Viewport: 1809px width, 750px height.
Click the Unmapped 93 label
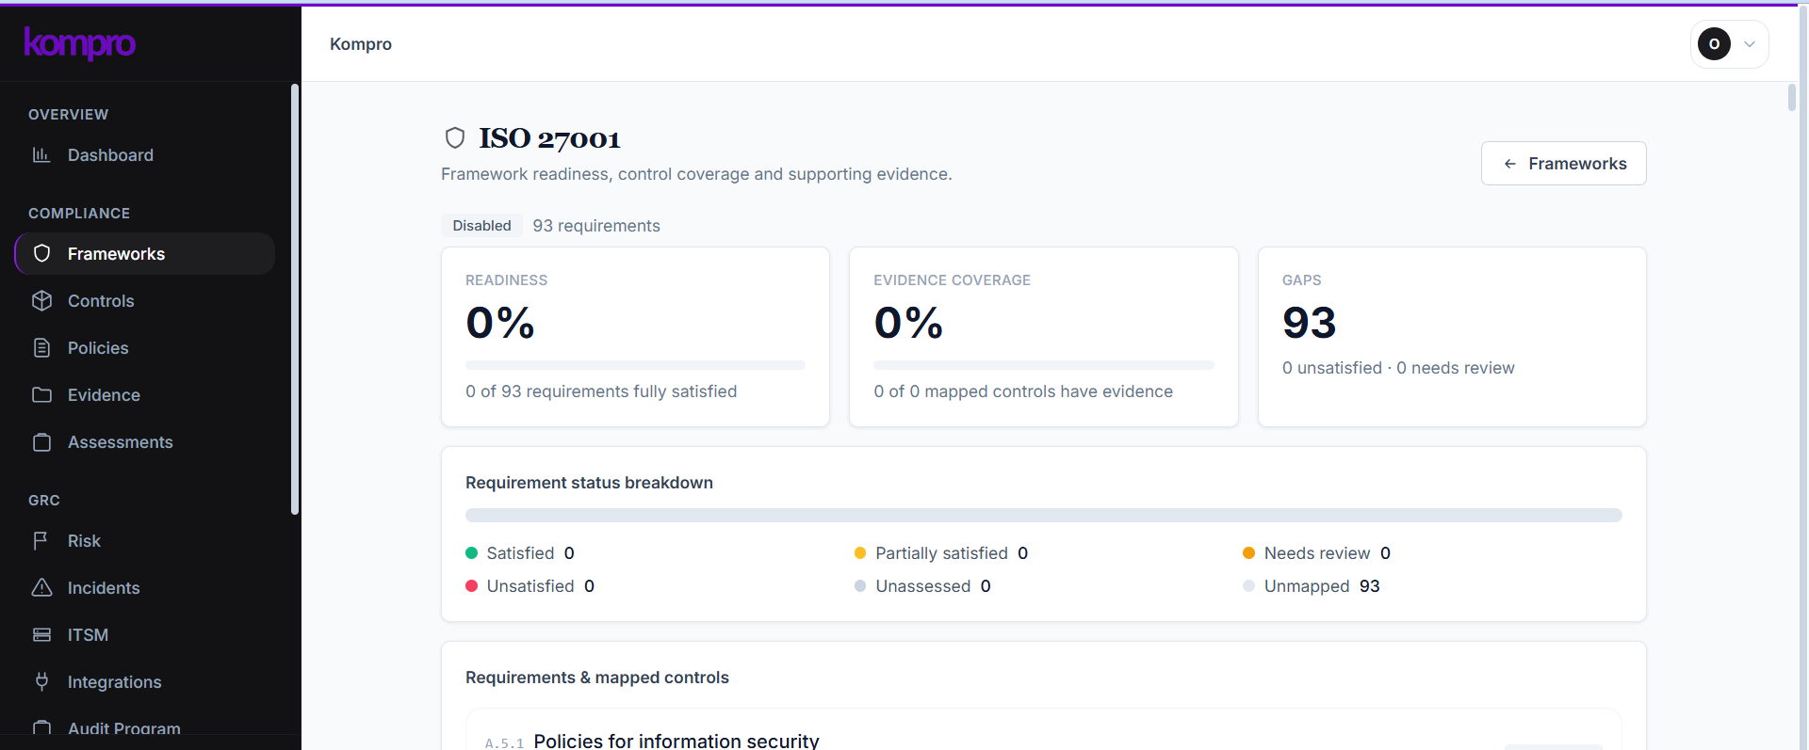[x=1322, y=586]
